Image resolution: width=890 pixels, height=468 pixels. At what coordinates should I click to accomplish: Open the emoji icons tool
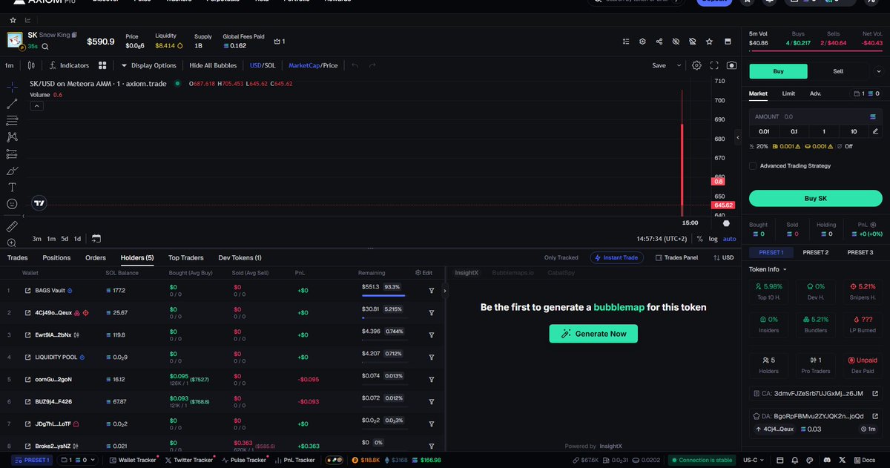point(12,204)
